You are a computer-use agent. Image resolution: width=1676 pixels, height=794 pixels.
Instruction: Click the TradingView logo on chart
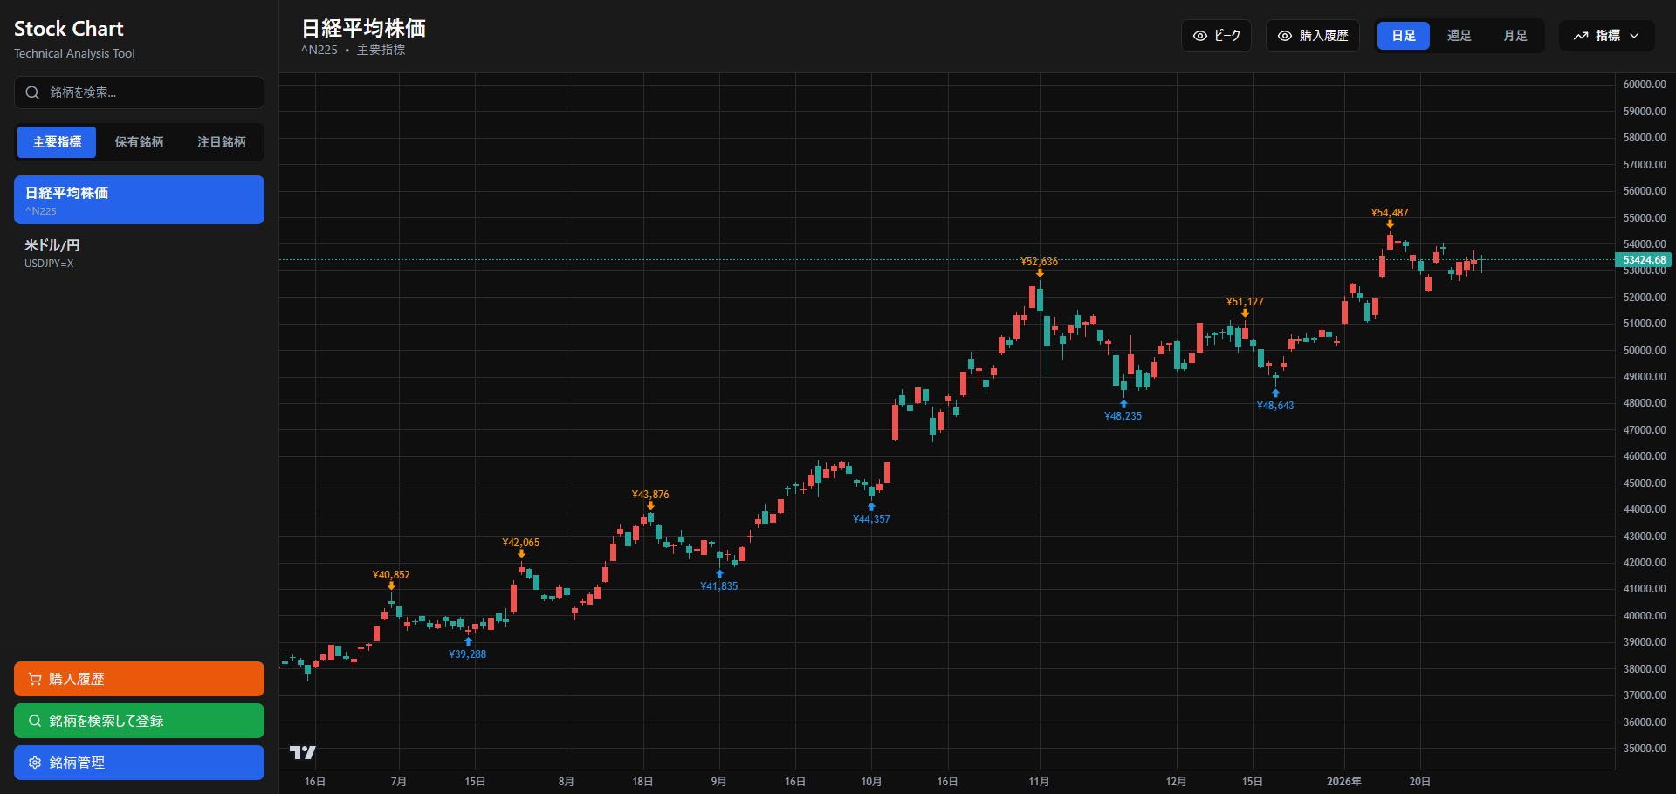pos(302,752)
